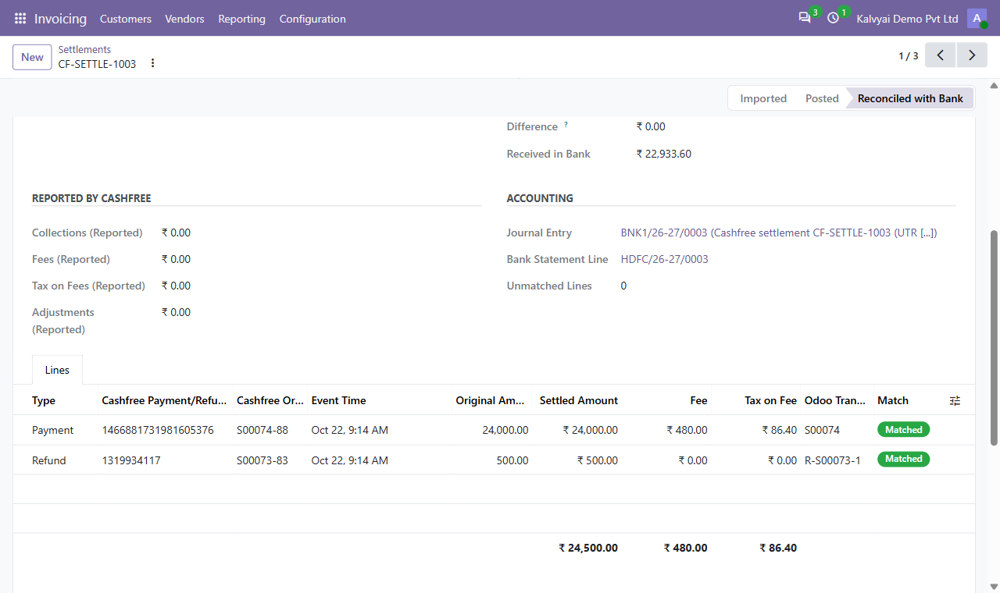Image resolution: width=1000 pixels, height=593 pixels.
Task: Click the user avatar icon
Action: tap(977, 19)
